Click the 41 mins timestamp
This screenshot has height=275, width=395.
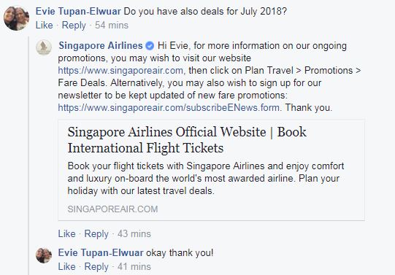pos(134,266)
